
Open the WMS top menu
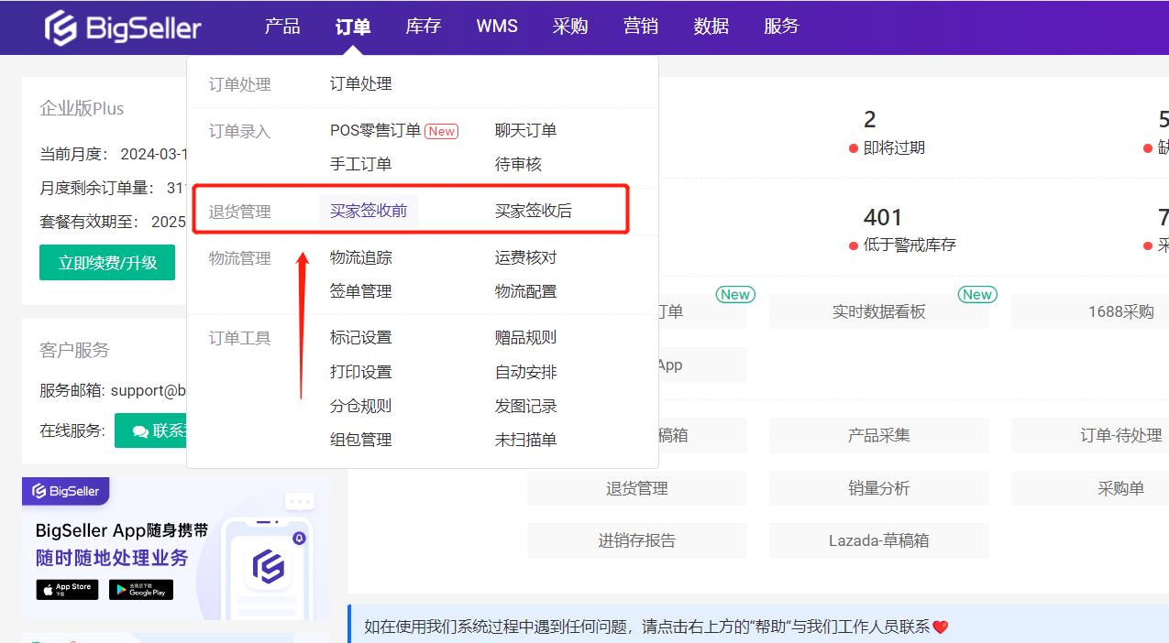[497, 27]
